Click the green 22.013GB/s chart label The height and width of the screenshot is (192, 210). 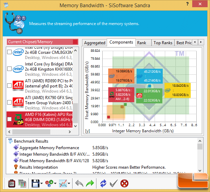click(x=149, y=96)
